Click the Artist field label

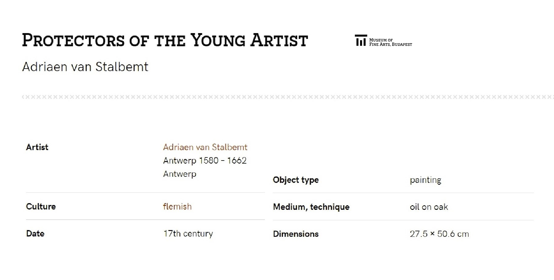pyautogui.click(x=37, y=147)
